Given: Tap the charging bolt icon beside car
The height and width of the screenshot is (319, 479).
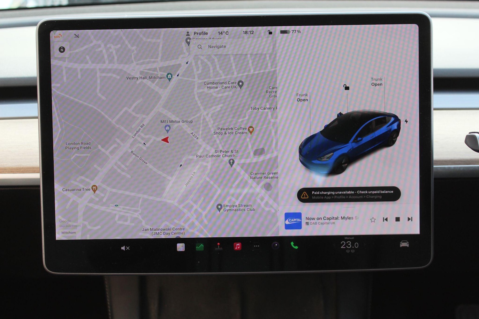Looking at the screenshot, I should click(406, 121).
